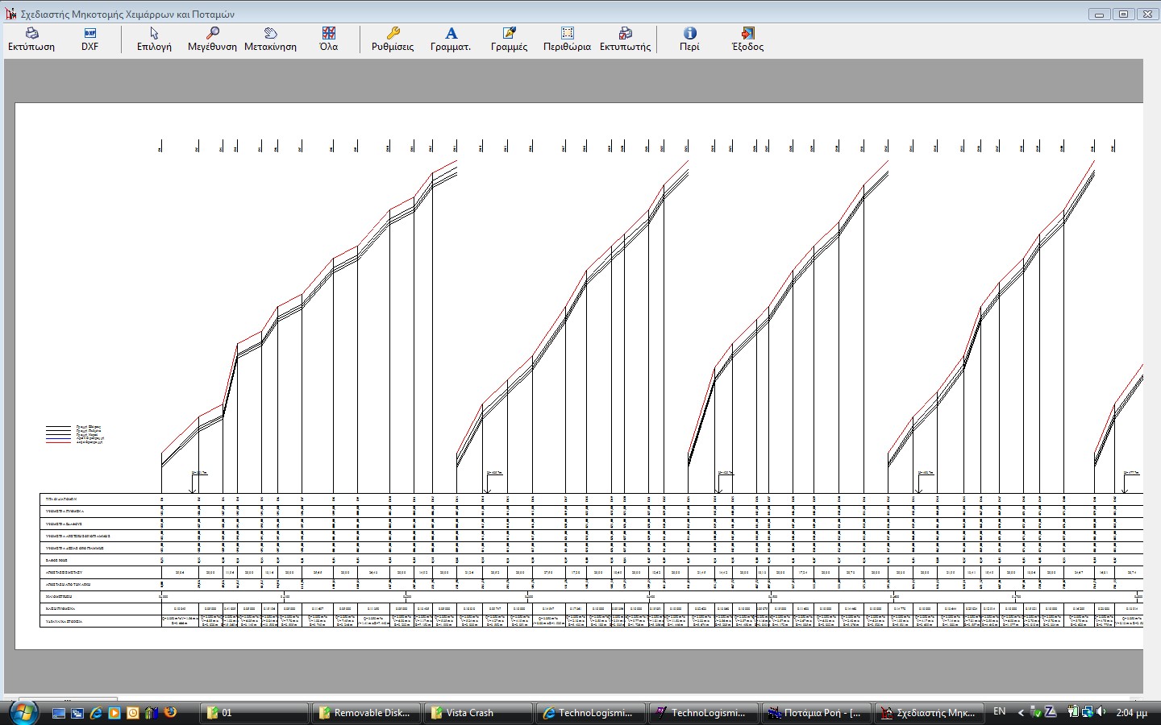Image resolution: width=1161 pixels, height=725 pixels.
Task: Activate the Μεγέθυνση zoom tool
Action: 212,39
